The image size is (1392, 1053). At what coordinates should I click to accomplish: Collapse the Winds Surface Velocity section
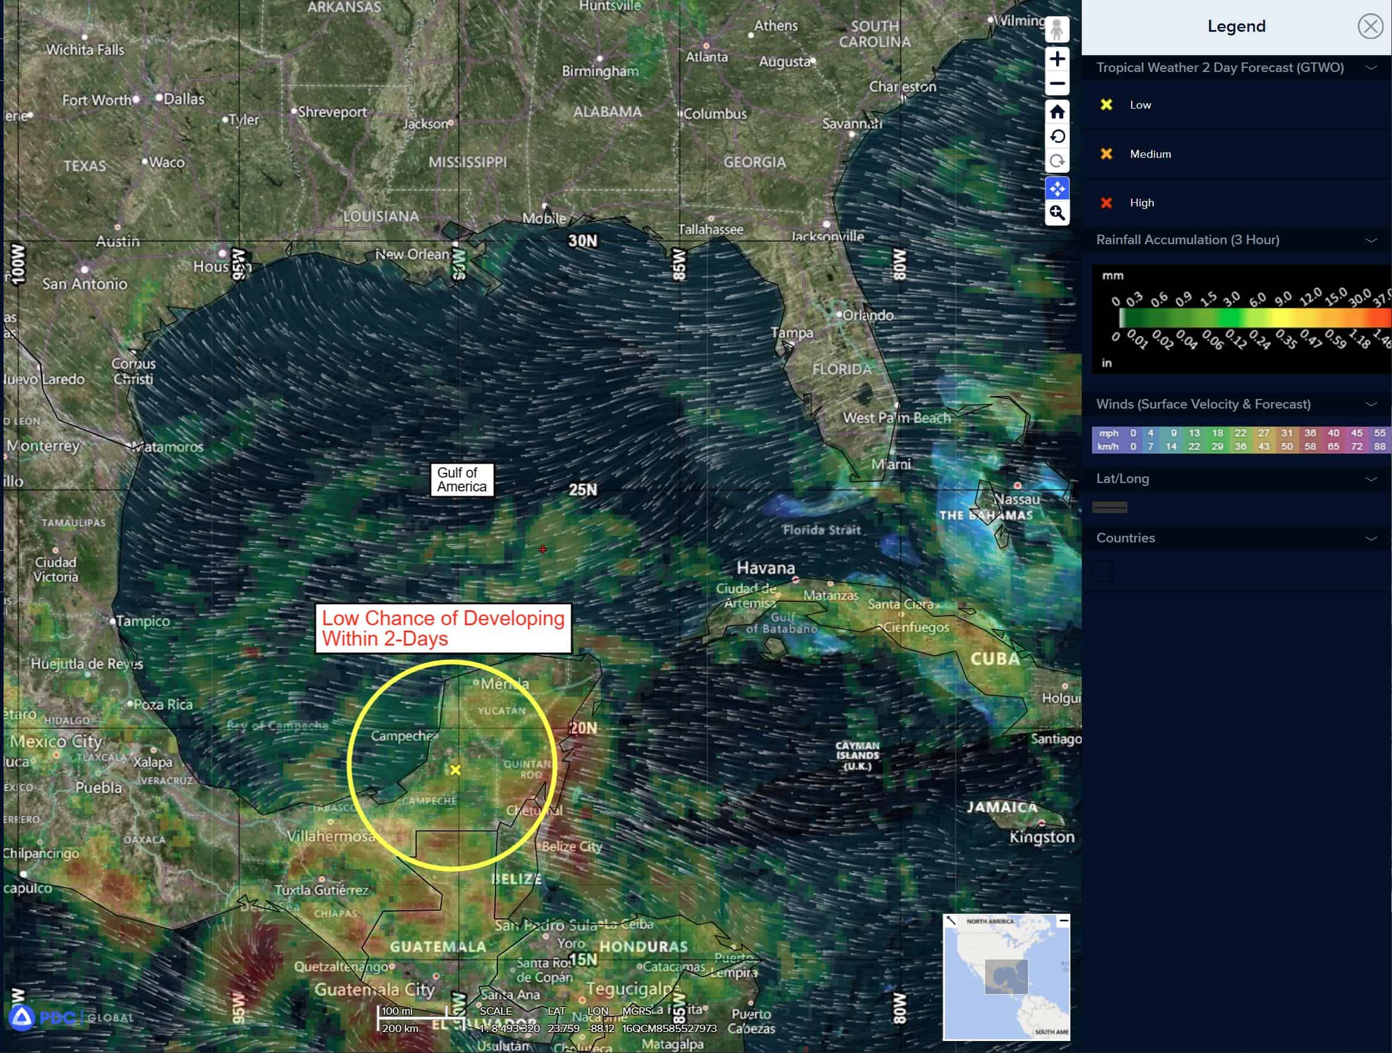tap(1370, 405)
